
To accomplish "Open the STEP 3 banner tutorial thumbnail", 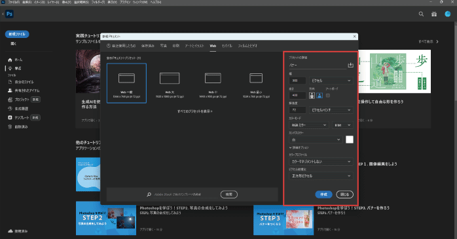I will click(x=283, y=221).
